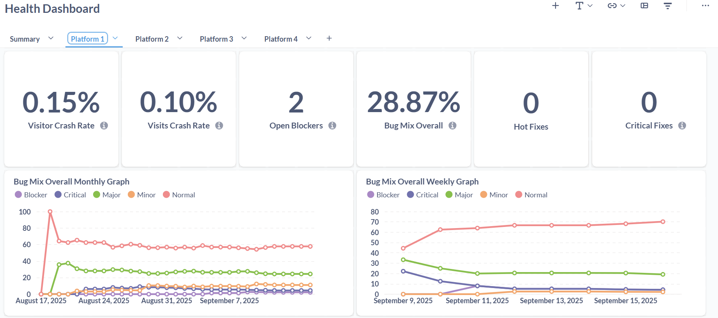This screenshot has width=718, height=318.
Task: Click the Minor color dot in Weekly Graph legend
Action: pos(484,195)
